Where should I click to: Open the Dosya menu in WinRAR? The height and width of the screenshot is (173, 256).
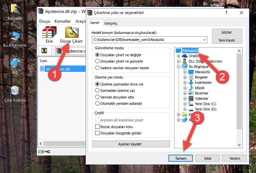point(45,21)
